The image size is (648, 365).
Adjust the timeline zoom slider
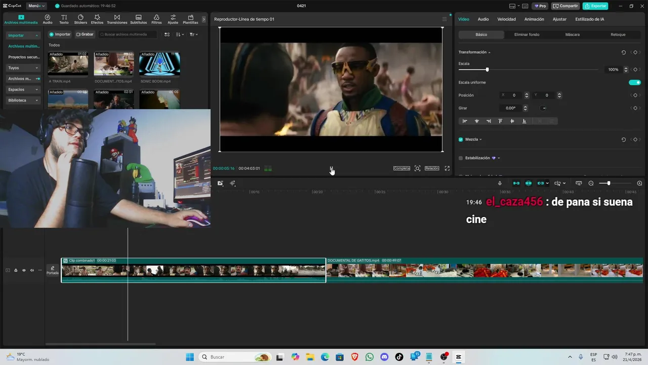[609, 183]
